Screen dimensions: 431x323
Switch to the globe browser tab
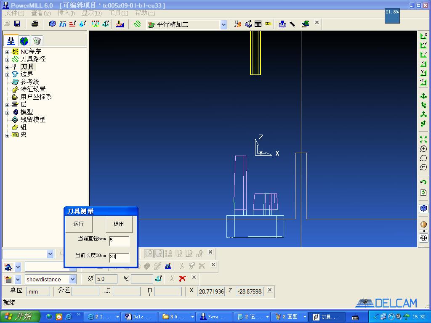(x=24, y=41)
